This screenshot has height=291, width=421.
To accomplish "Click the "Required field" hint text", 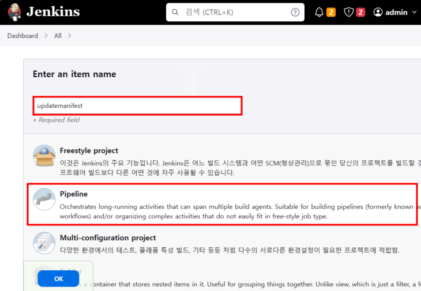I will tap(56, 120).
